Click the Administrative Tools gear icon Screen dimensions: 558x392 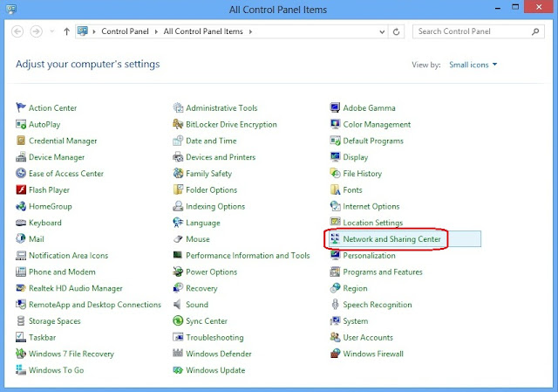point(178,107)
